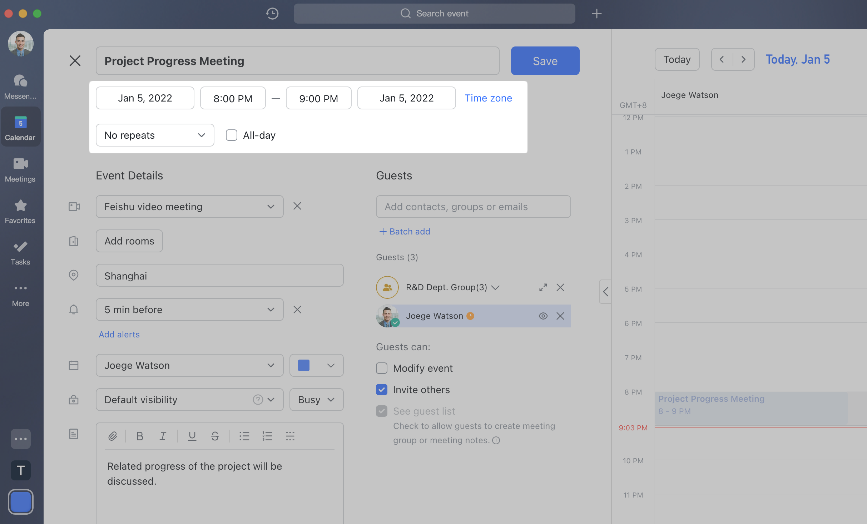Click the Add contacts, groups or emails field

coord(473,207)
